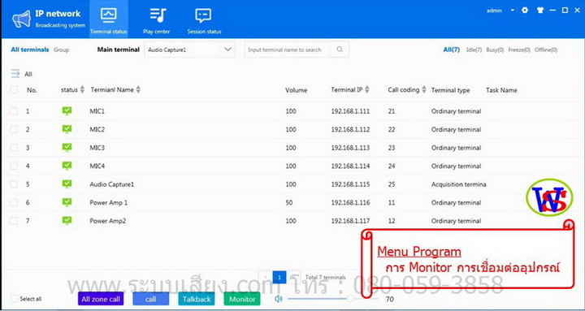Click Audio Capture1 green status icon
This screenshot has width=585, height=311.
coord(67,184)
